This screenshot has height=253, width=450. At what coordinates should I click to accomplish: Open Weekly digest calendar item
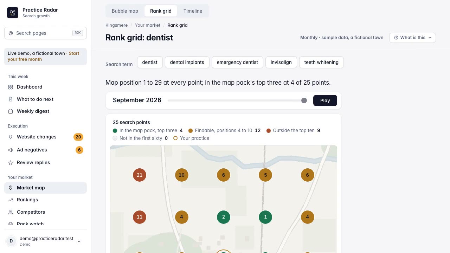coord(45,111)
